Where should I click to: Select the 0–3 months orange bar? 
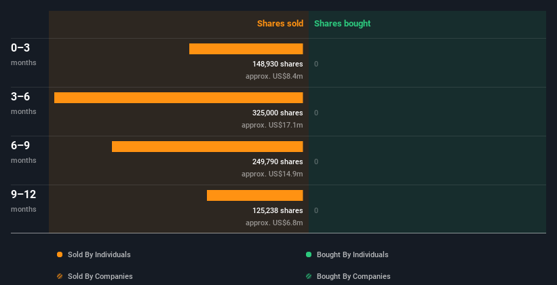[x=246, y=49]
